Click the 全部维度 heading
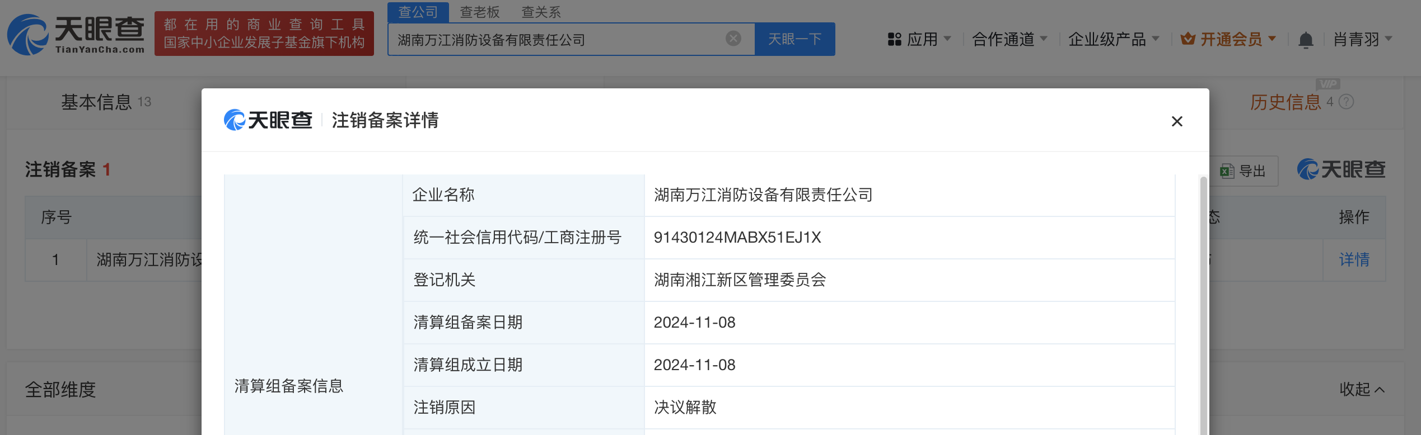The height and width of the screenshot is (435, 1421). (60, 389)
